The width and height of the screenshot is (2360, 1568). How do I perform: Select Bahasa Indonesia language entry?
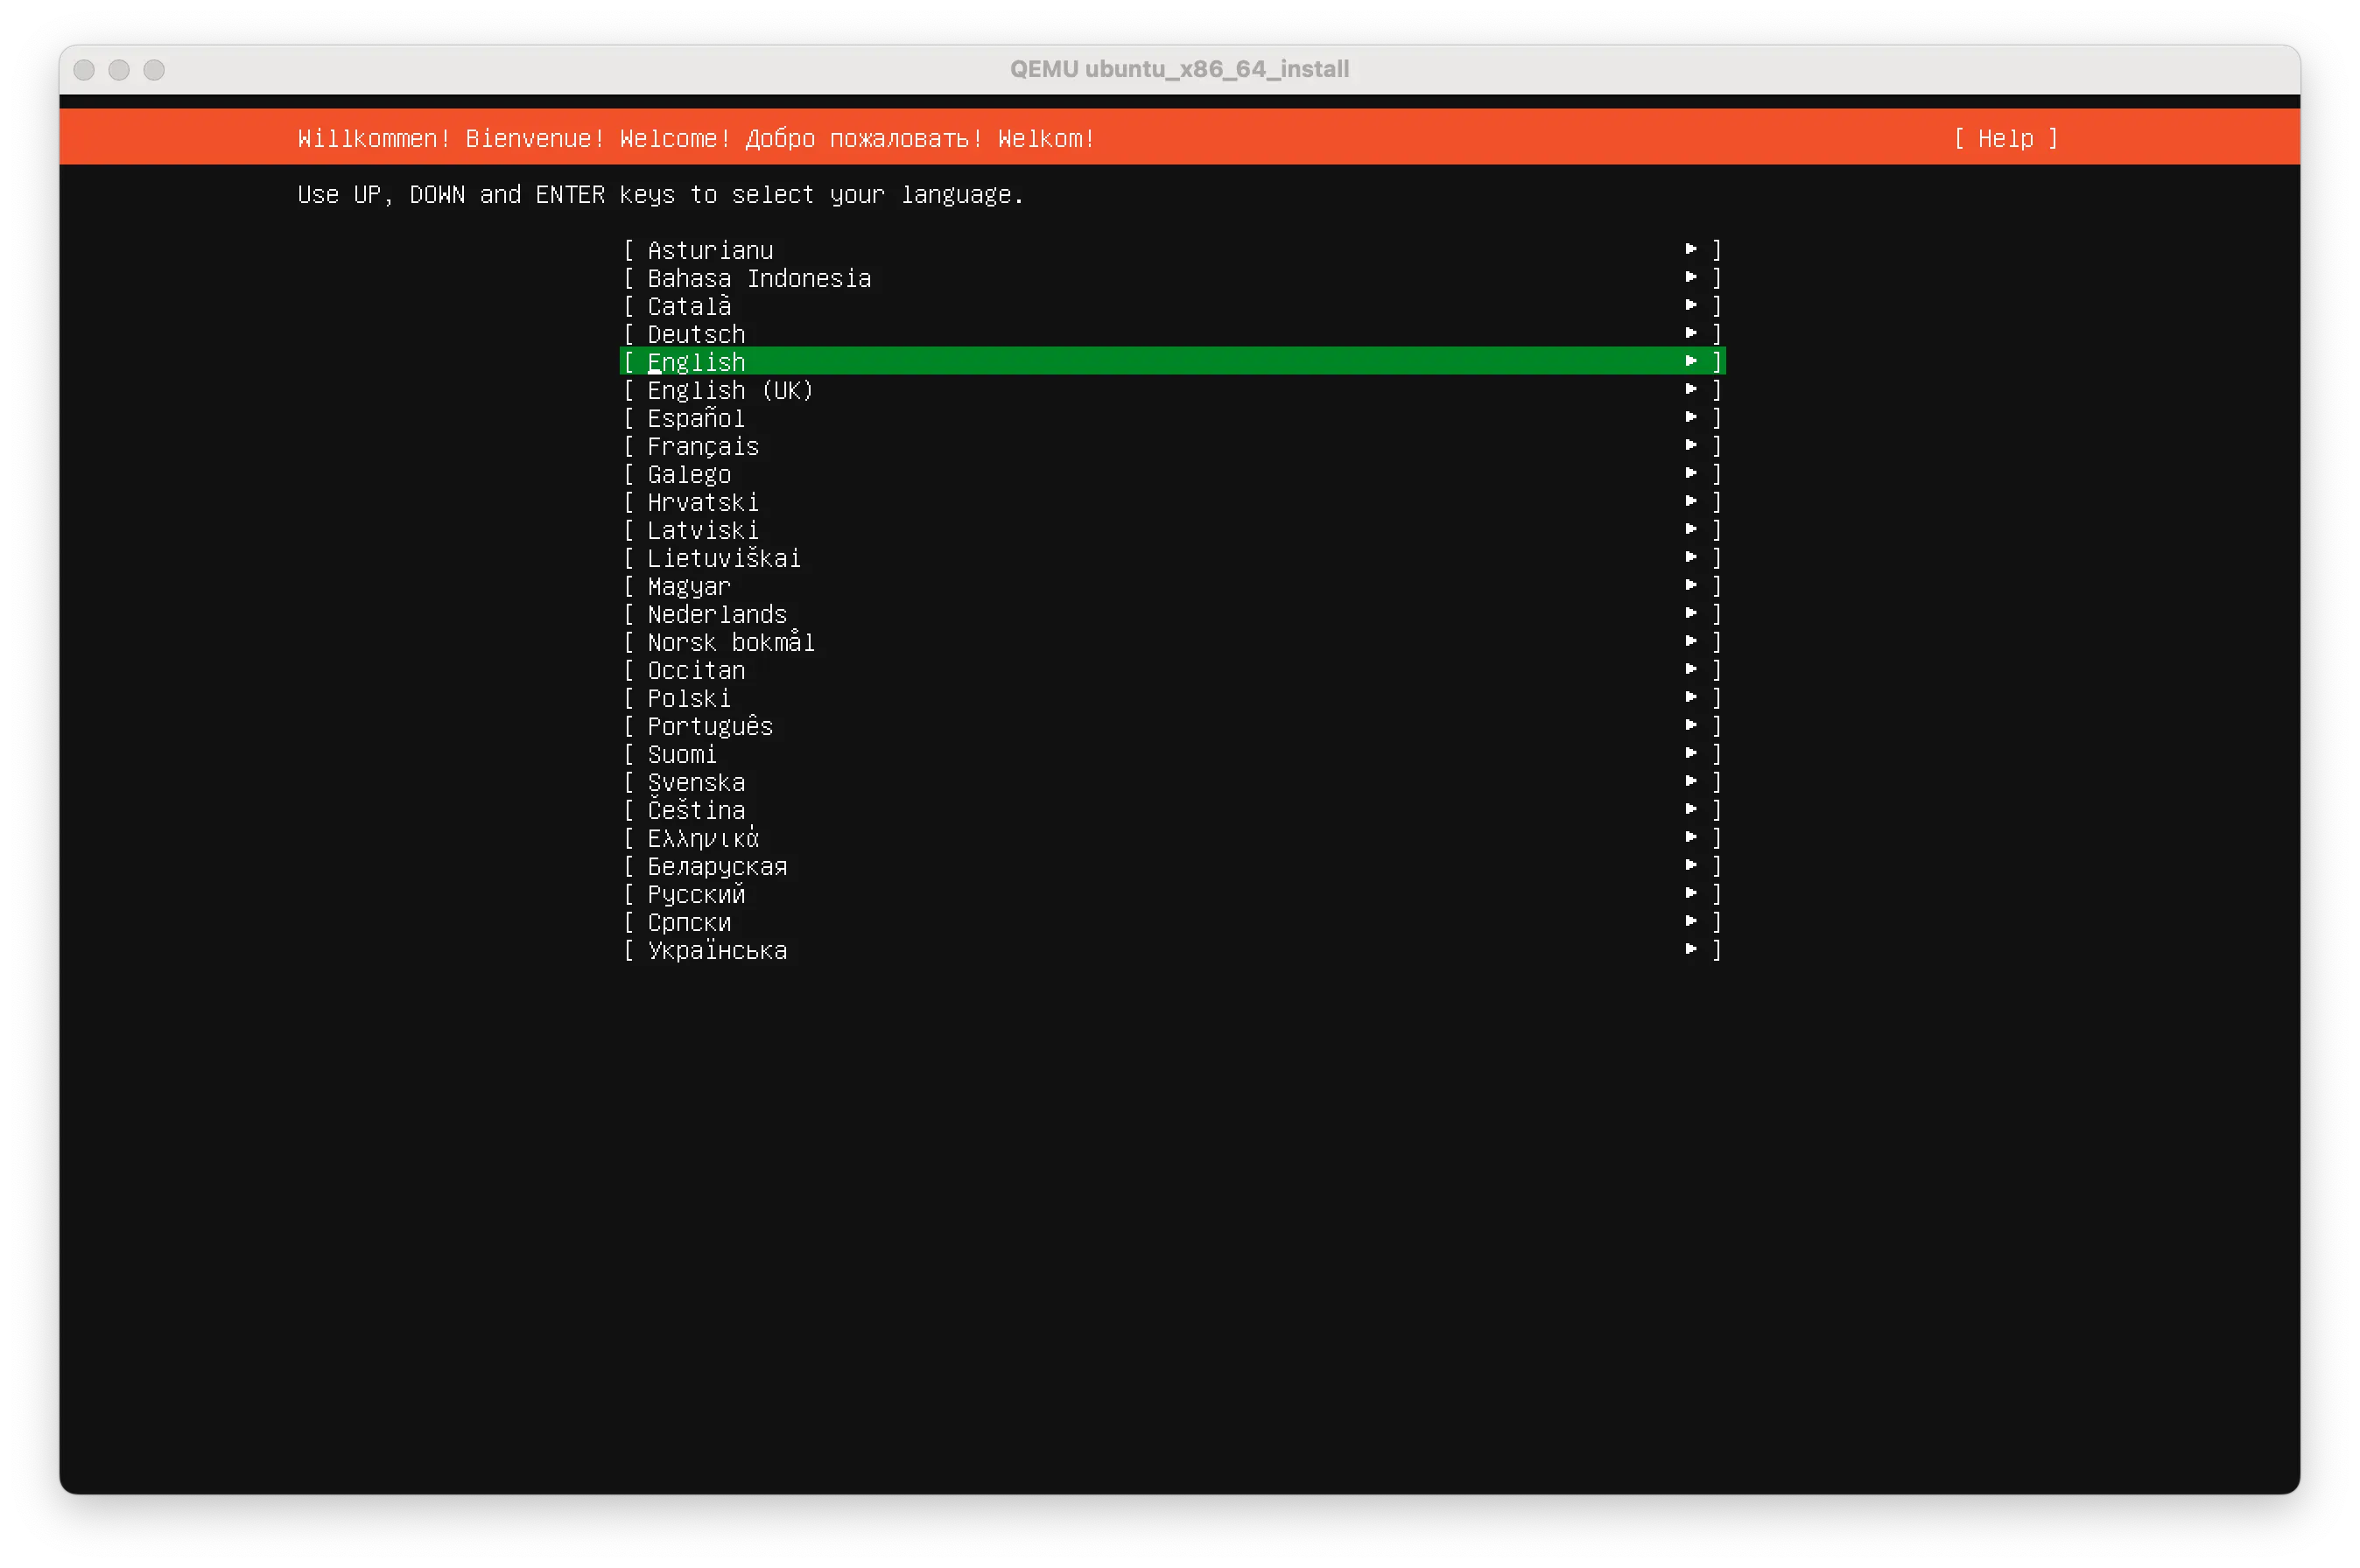pos(758,278)
